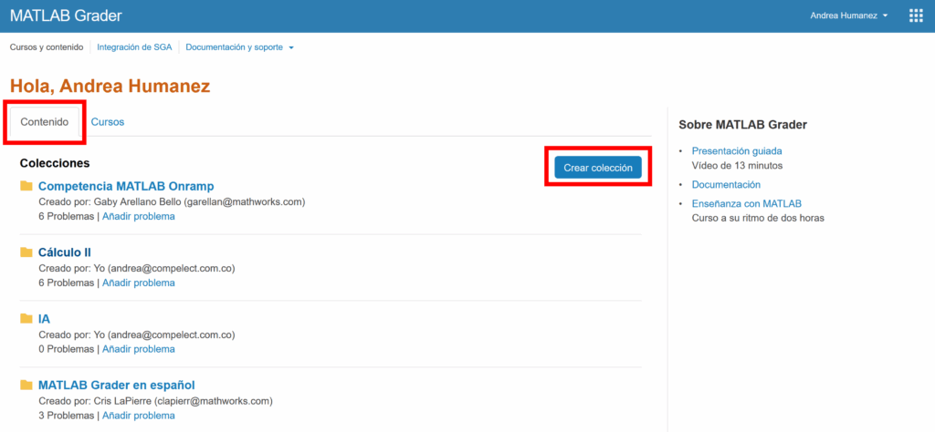Image resolution: width=935 pixels, height=432 pixels.
Task: Click the folder icon beside Cálculo II
Action: coord(26,252)
